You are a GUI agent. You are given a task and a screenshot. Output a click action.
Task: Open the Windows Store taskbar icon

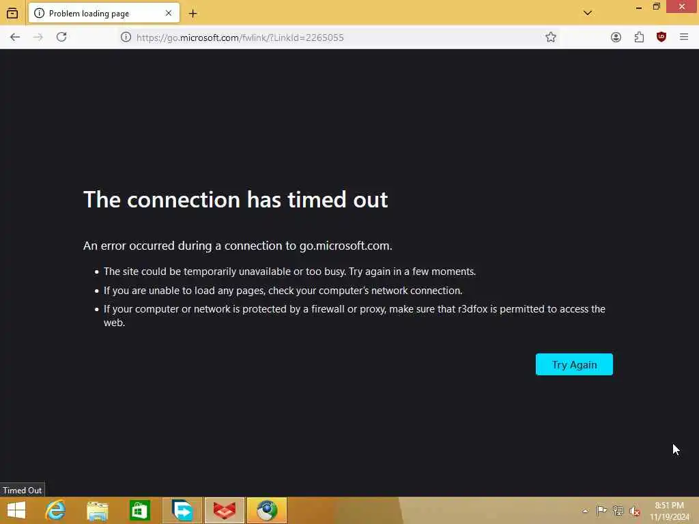click(x=139, y=510)
